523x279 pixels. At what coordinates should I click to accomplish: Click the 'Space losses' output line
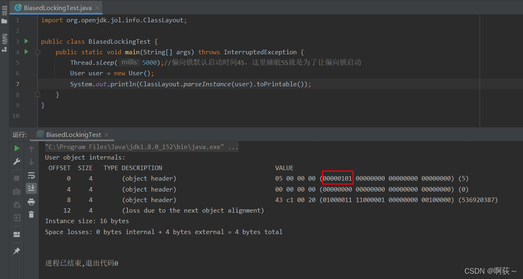click(164, 232)
